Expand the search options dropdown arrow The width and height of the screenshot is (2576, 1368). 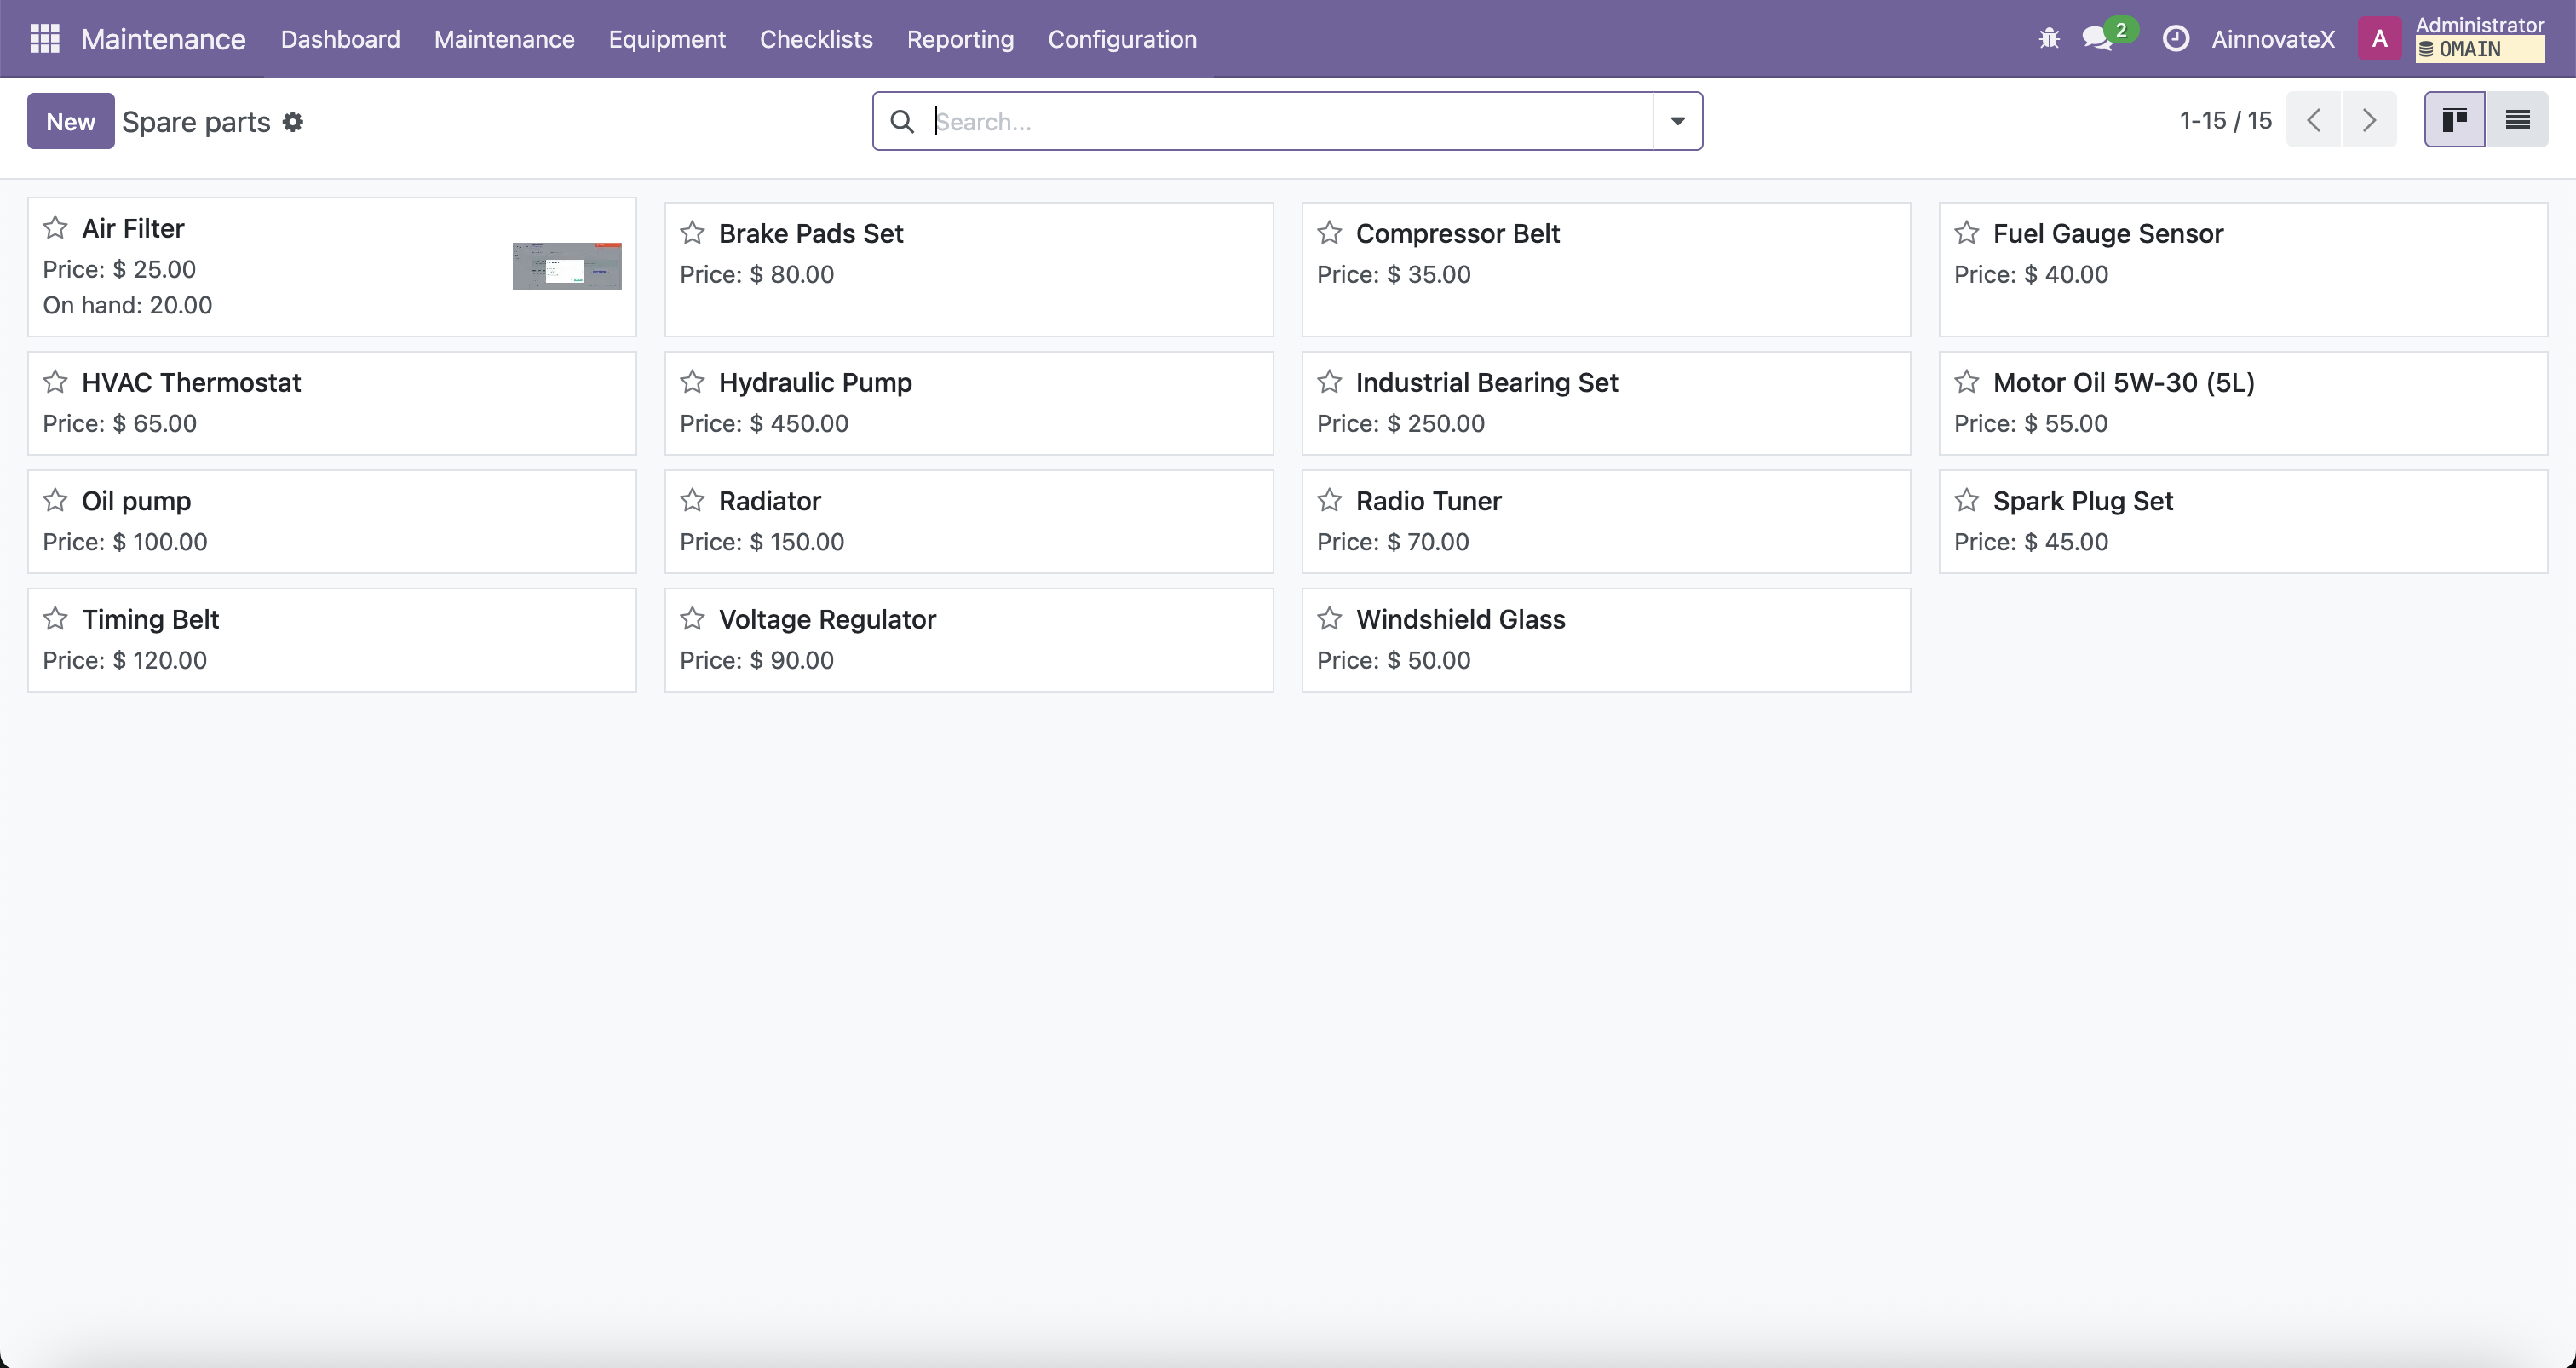tap(1677, 121)
